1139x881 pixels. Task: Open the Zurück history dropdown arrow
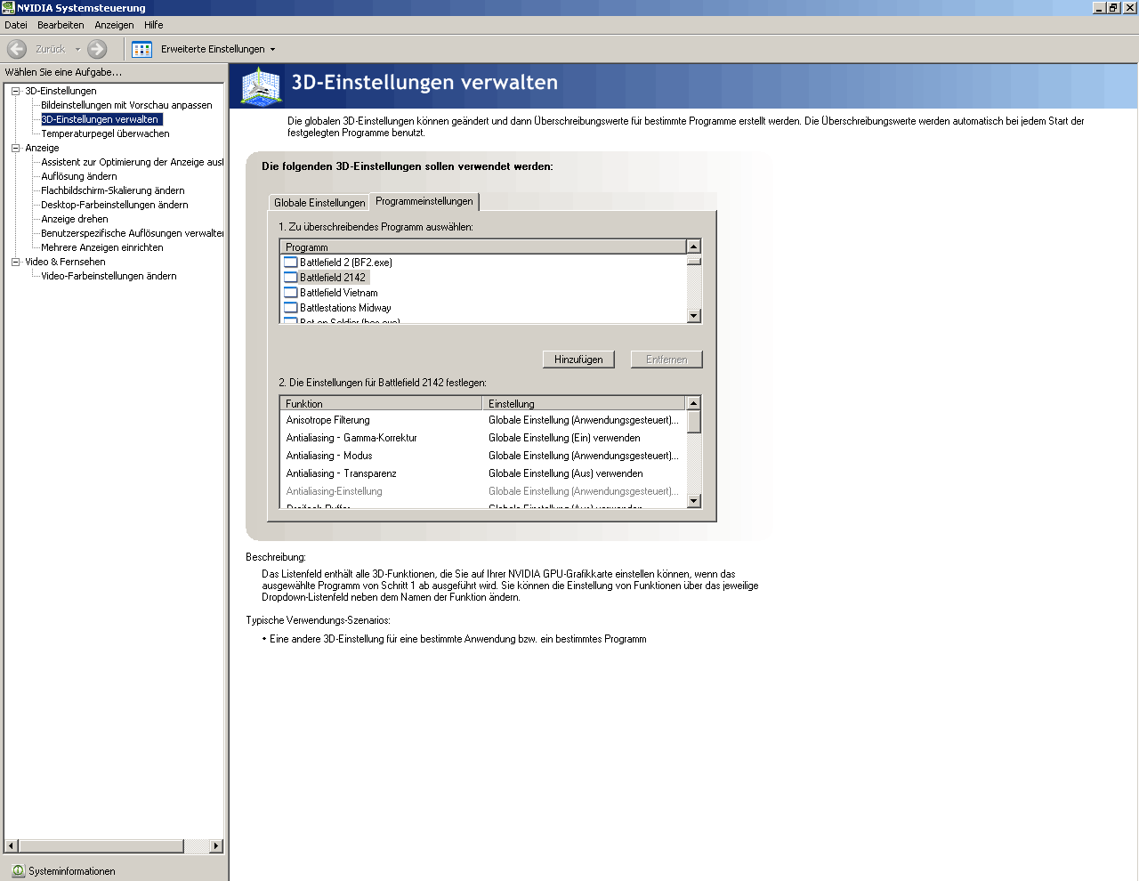coord(77,49)
